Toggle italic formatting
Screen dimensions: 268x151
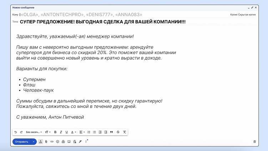click(61, 132)
